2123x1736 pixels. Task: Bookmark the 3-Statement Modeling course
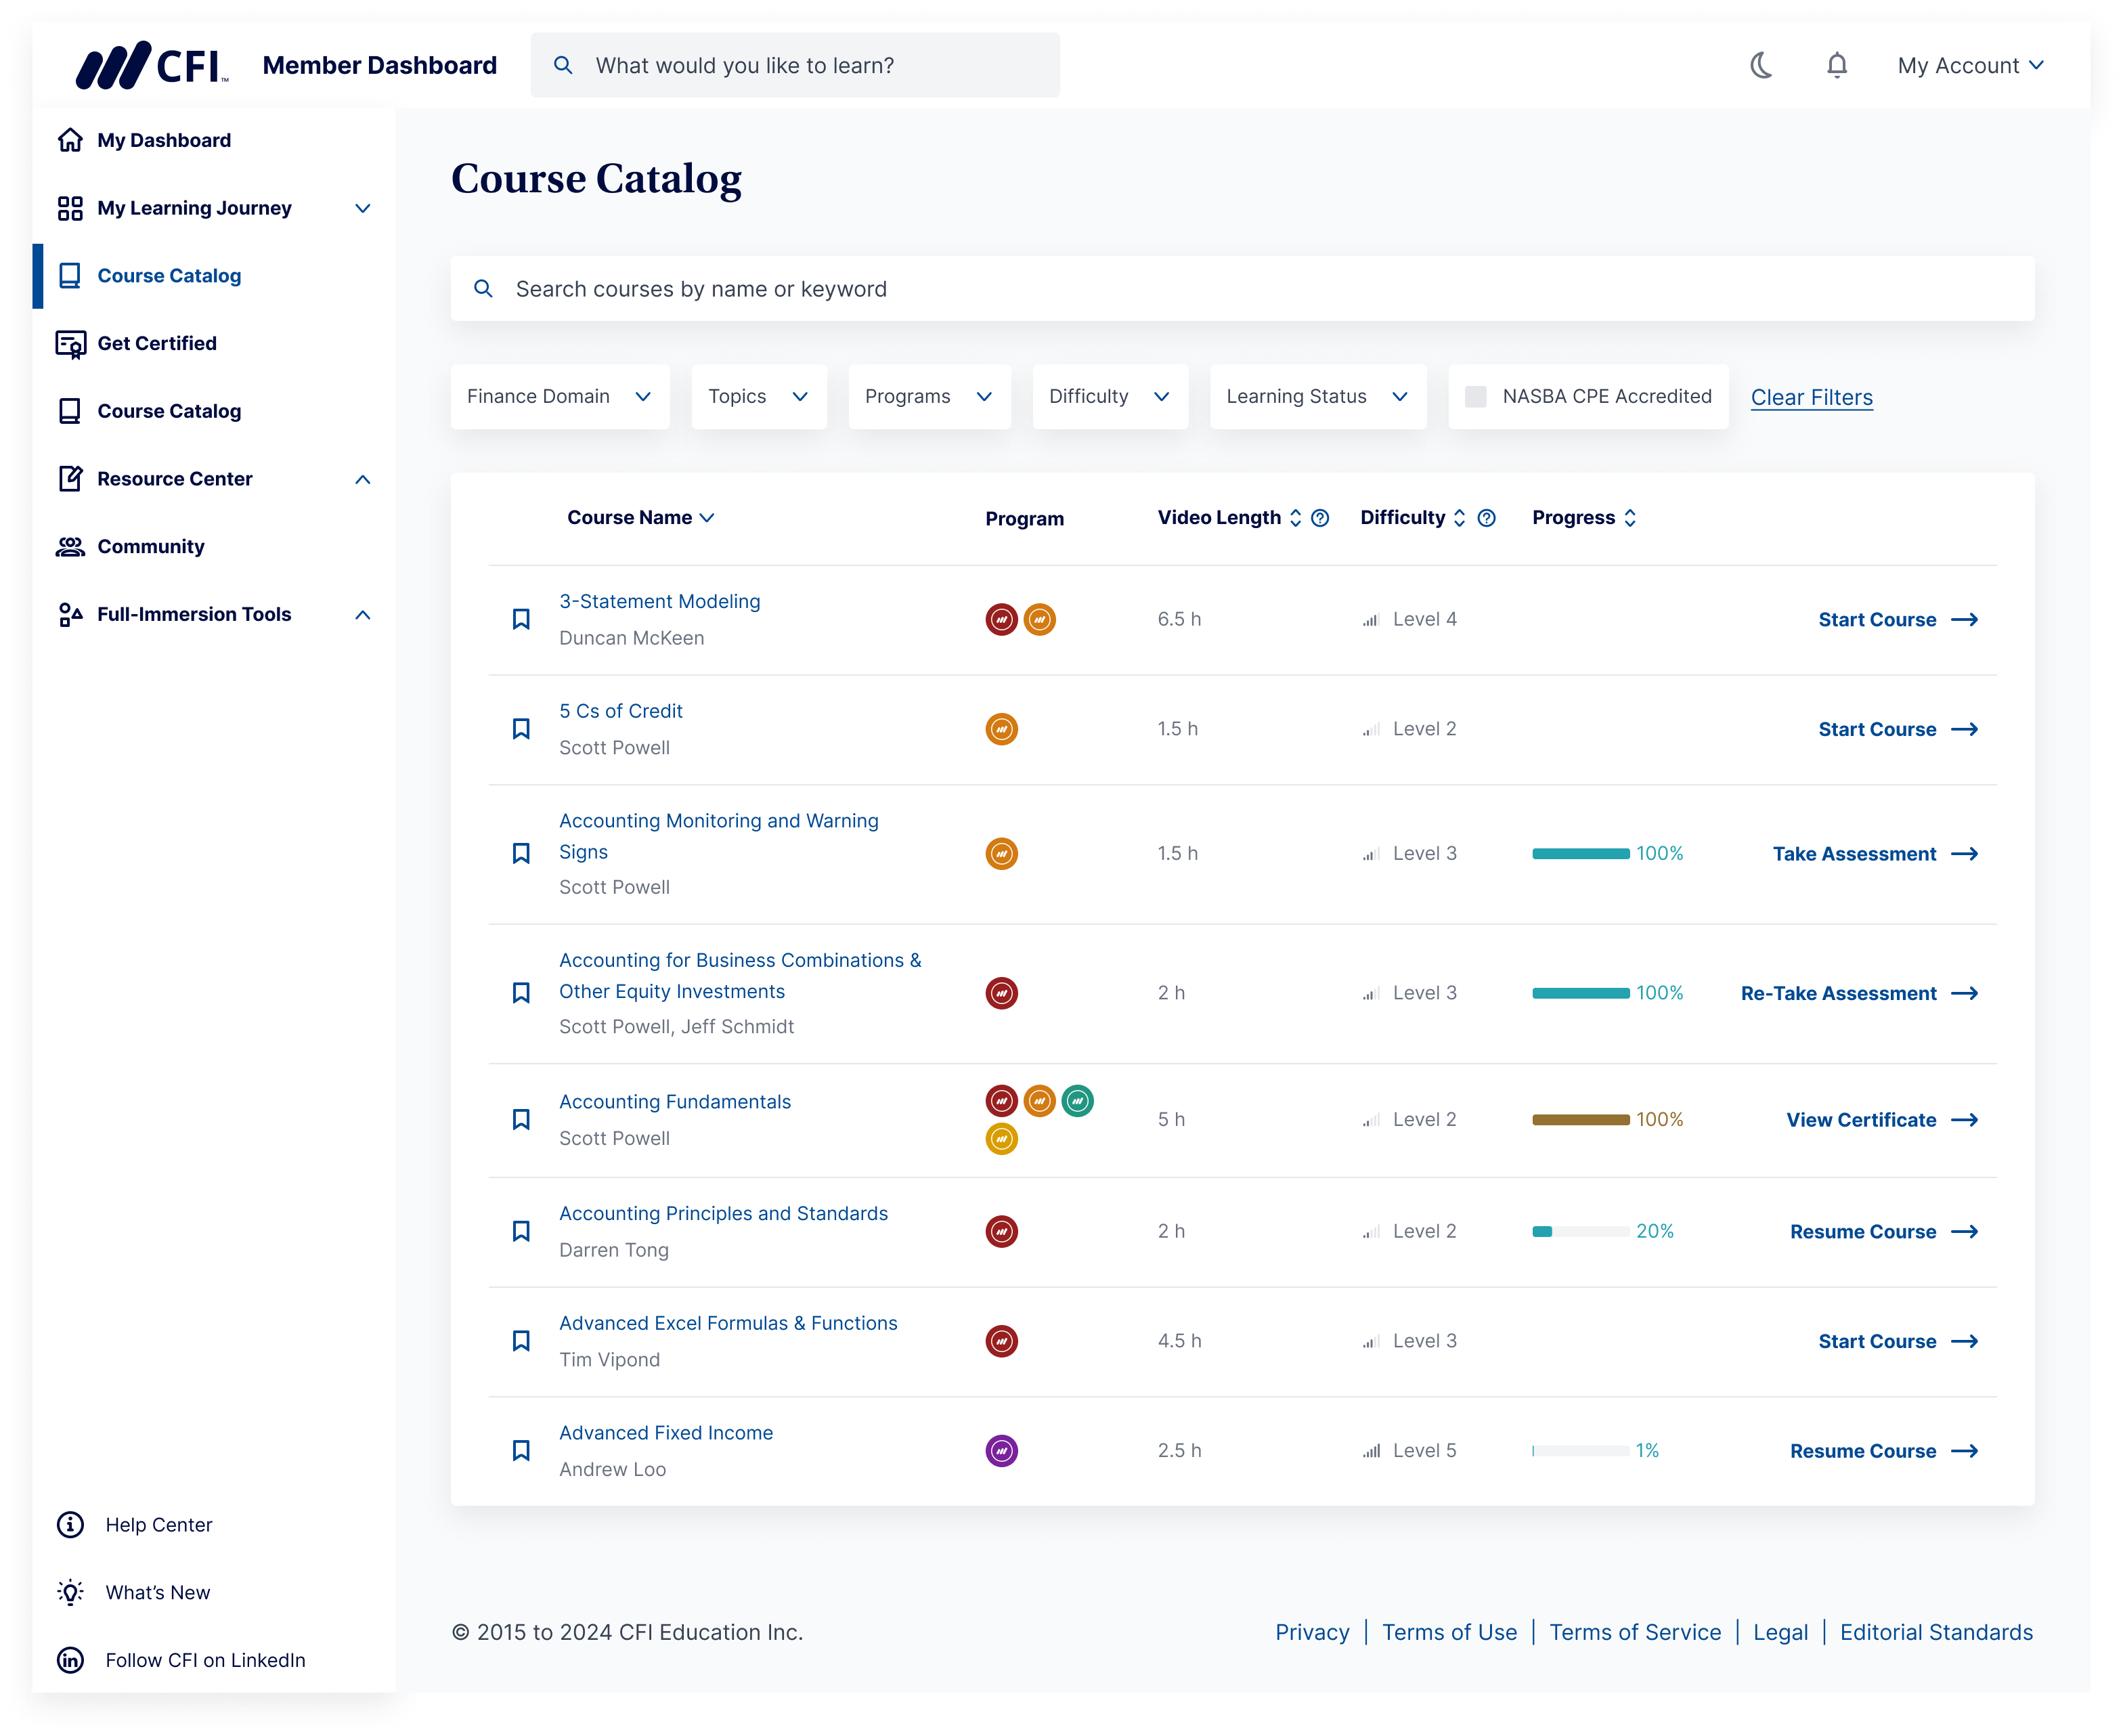[521, 619]
